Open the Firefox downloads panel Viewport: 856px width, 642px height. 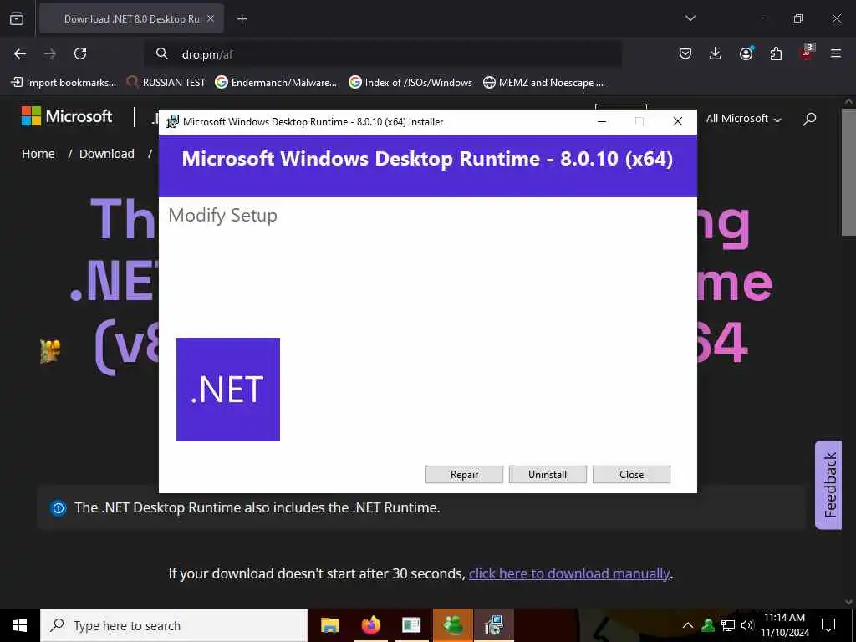point(716,53)
